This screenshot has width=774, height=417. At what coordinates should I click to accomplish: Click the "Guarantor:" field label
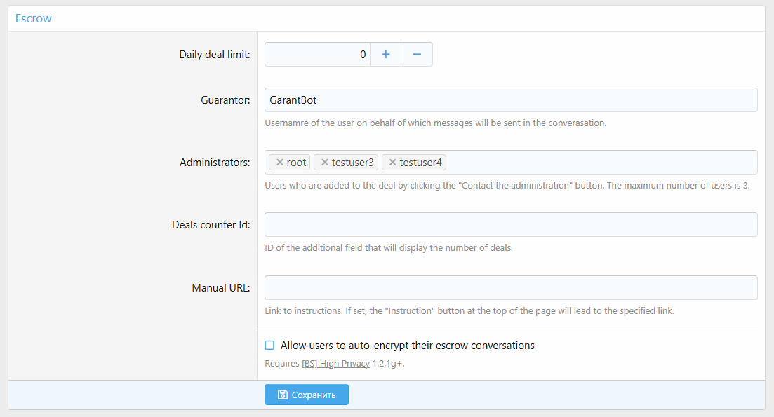tap(225, 100)
